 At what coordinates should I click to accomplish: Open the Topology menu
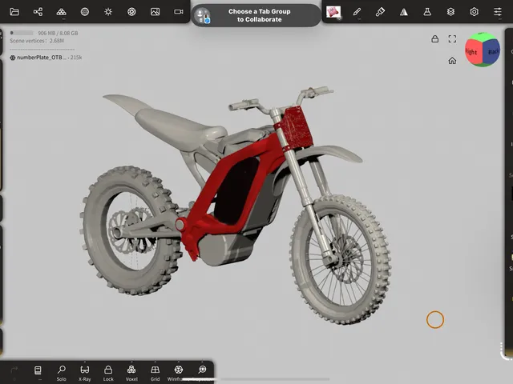tap(61, 12)
